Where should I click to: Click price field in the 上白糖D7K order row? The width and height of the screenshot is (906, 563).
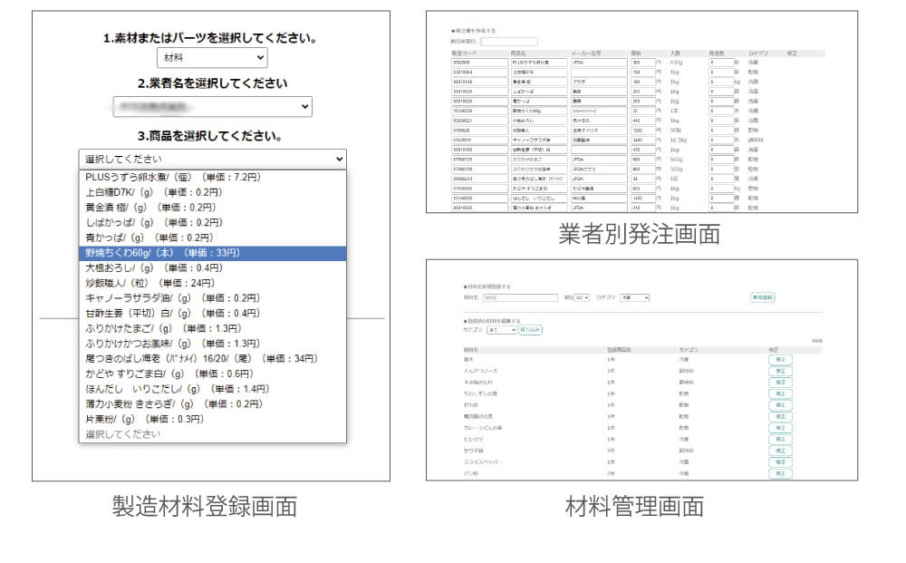[x=642, y=73]
